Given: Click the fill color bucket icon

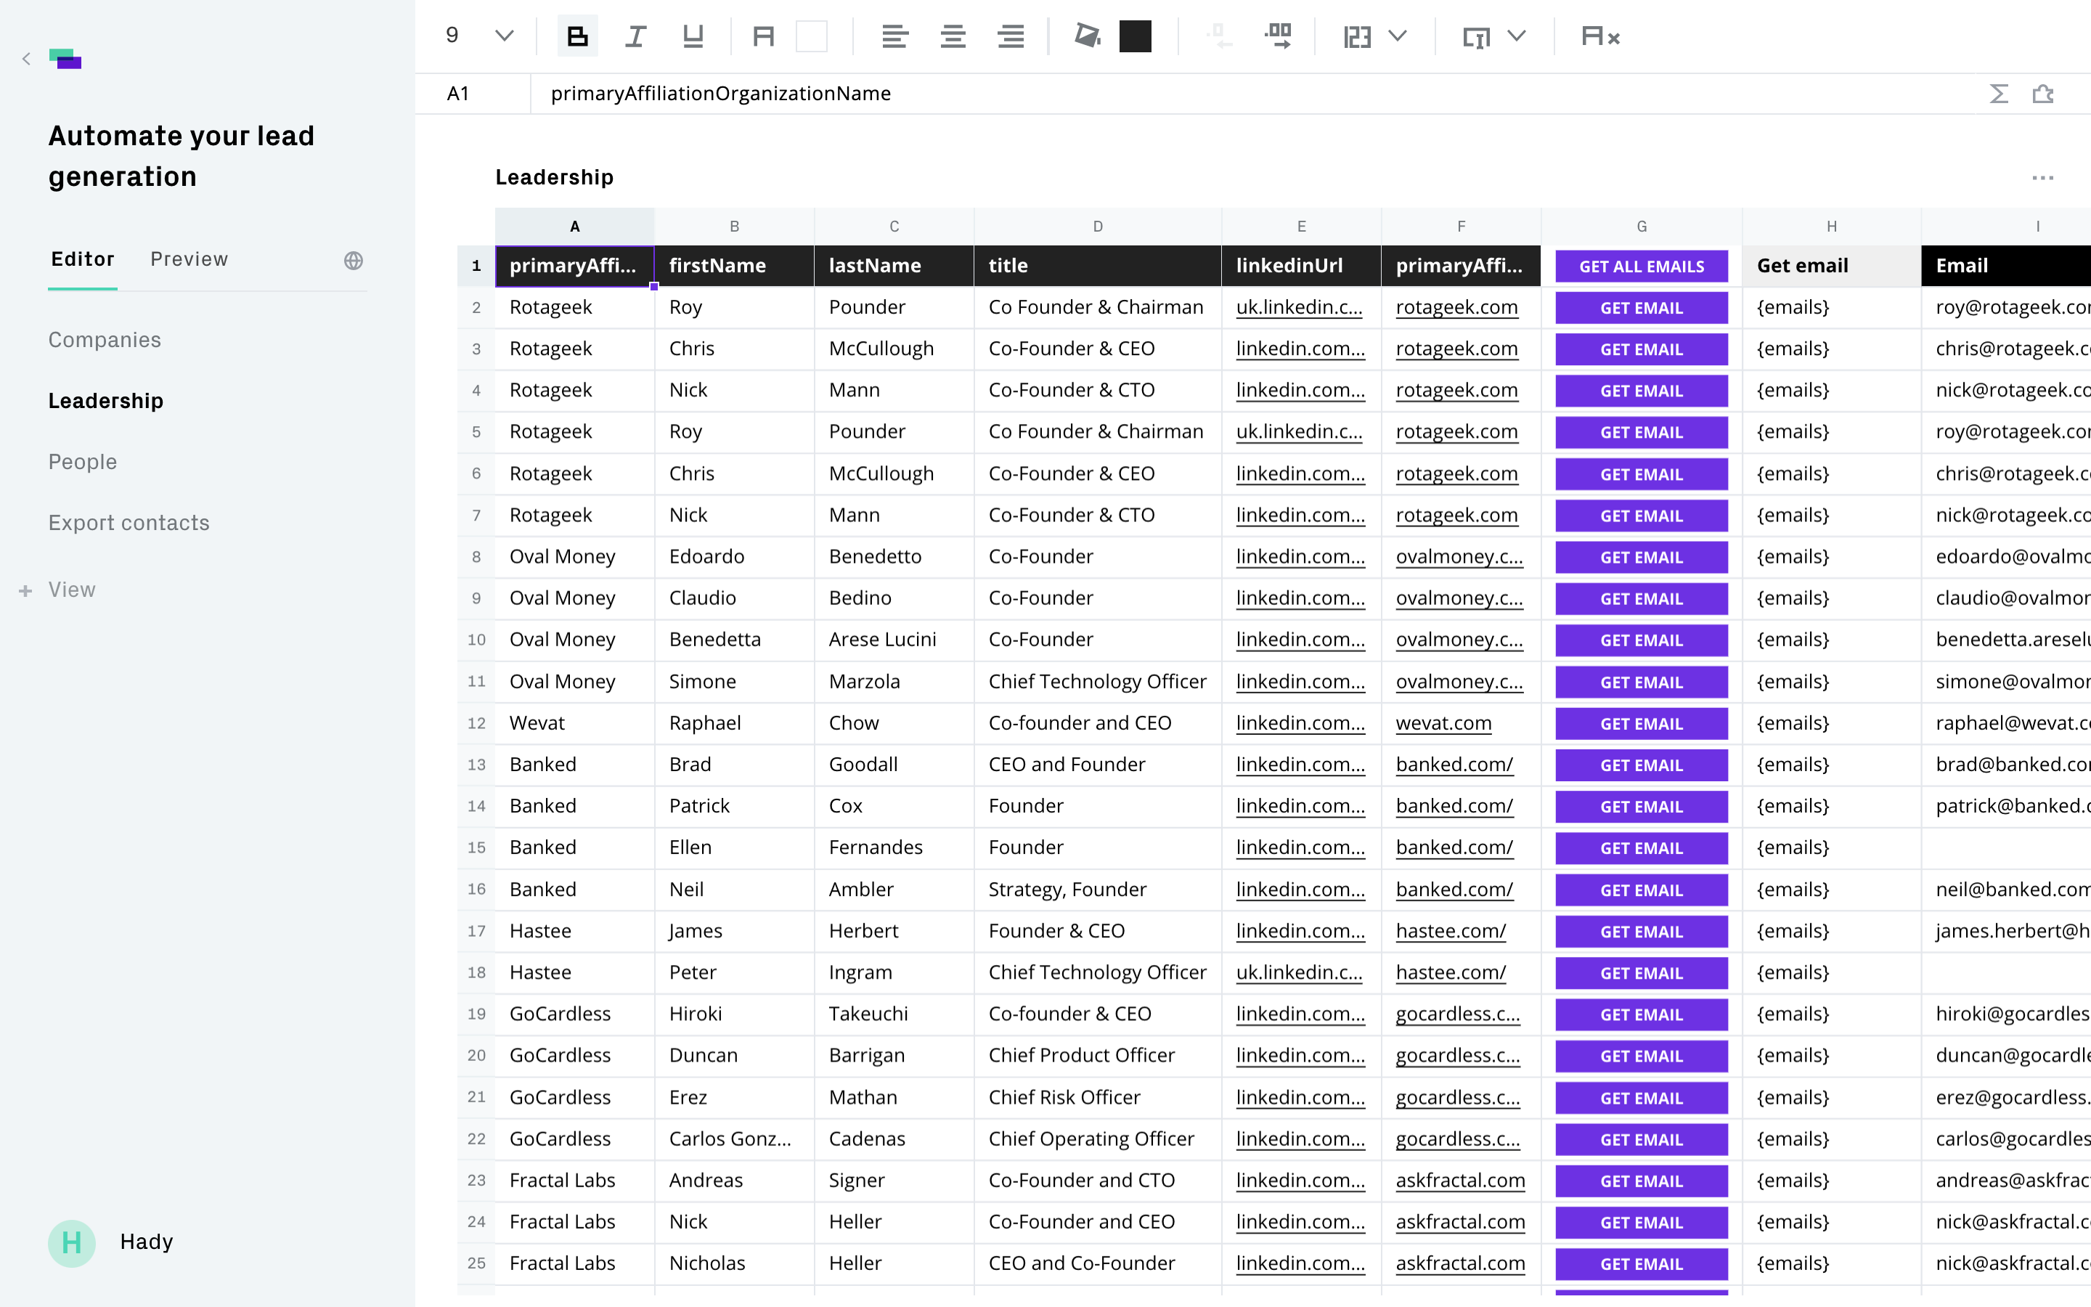Looking at the screenshot, I should click(1087, 36).
